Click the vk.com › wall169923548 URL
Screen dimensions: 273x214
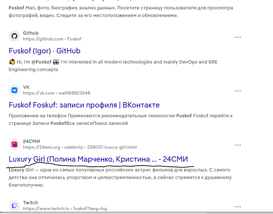(x=57, y=93)
